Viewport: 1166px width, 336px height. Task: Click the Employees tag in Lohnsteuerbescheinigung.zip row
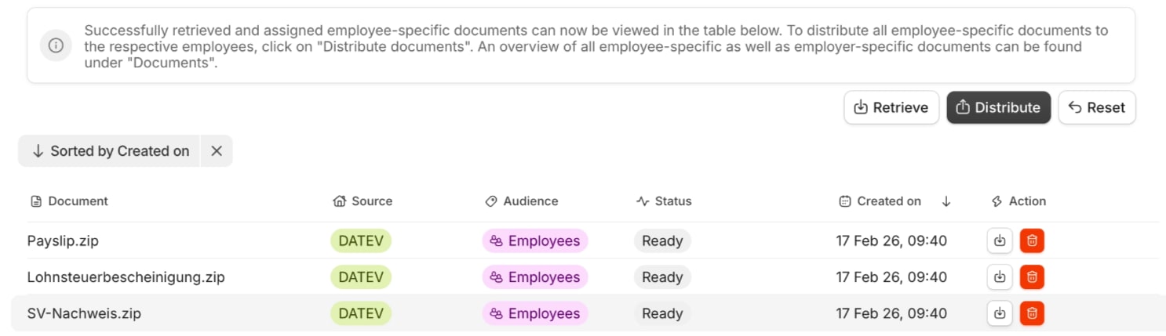click(535, 276)
